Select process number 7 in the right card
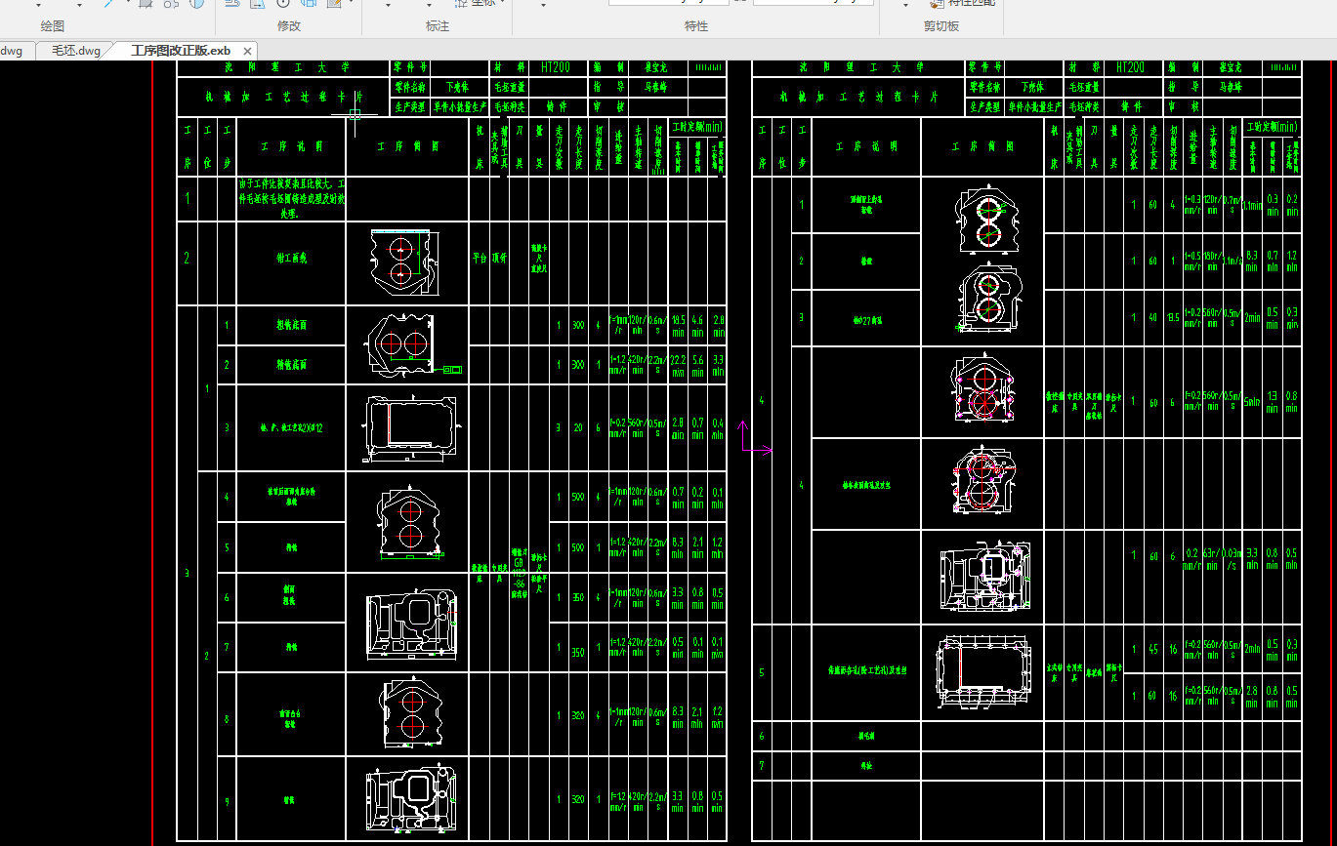 pos(762,765)
